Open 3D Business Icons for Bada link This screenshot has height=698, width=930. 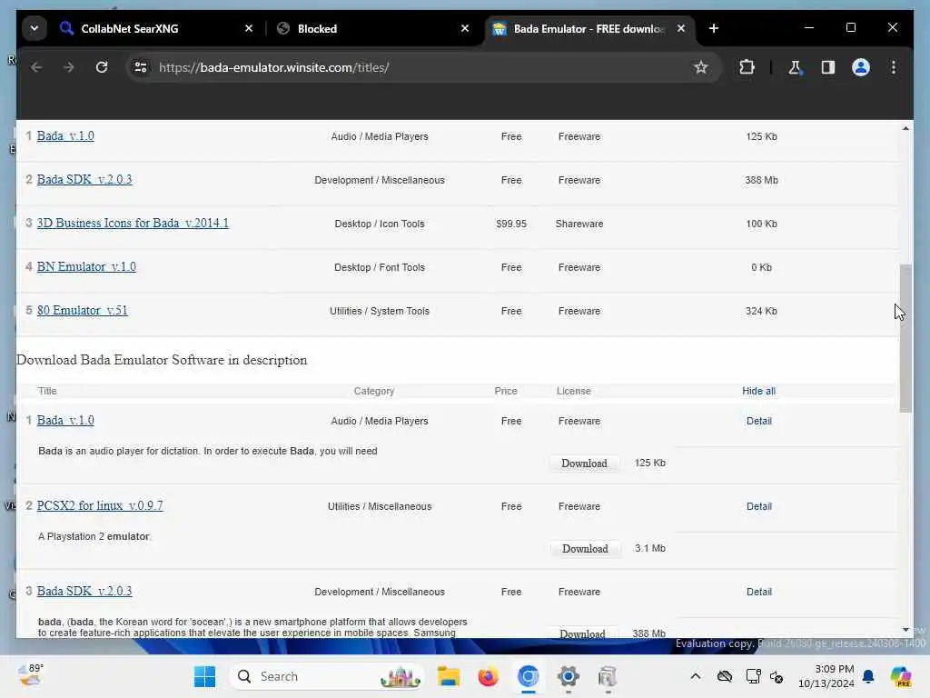point(133,224)
